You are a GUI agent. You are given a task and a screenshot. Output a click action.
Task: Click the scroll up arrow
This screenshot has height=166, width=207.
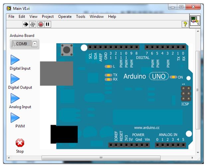198,31
